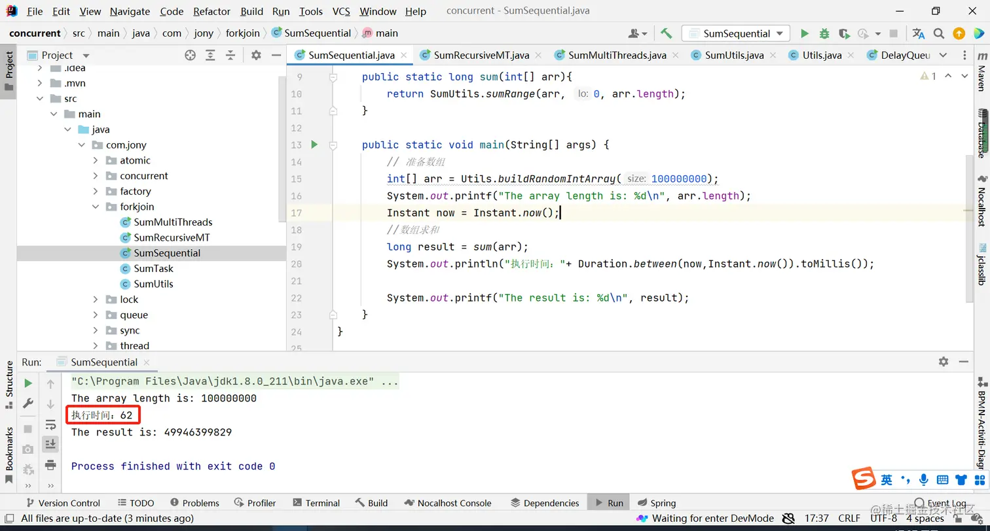Collapse the forkjoin package
Image resolution: width=990 pixels, height=531 pixels.
tap(96, 207)
